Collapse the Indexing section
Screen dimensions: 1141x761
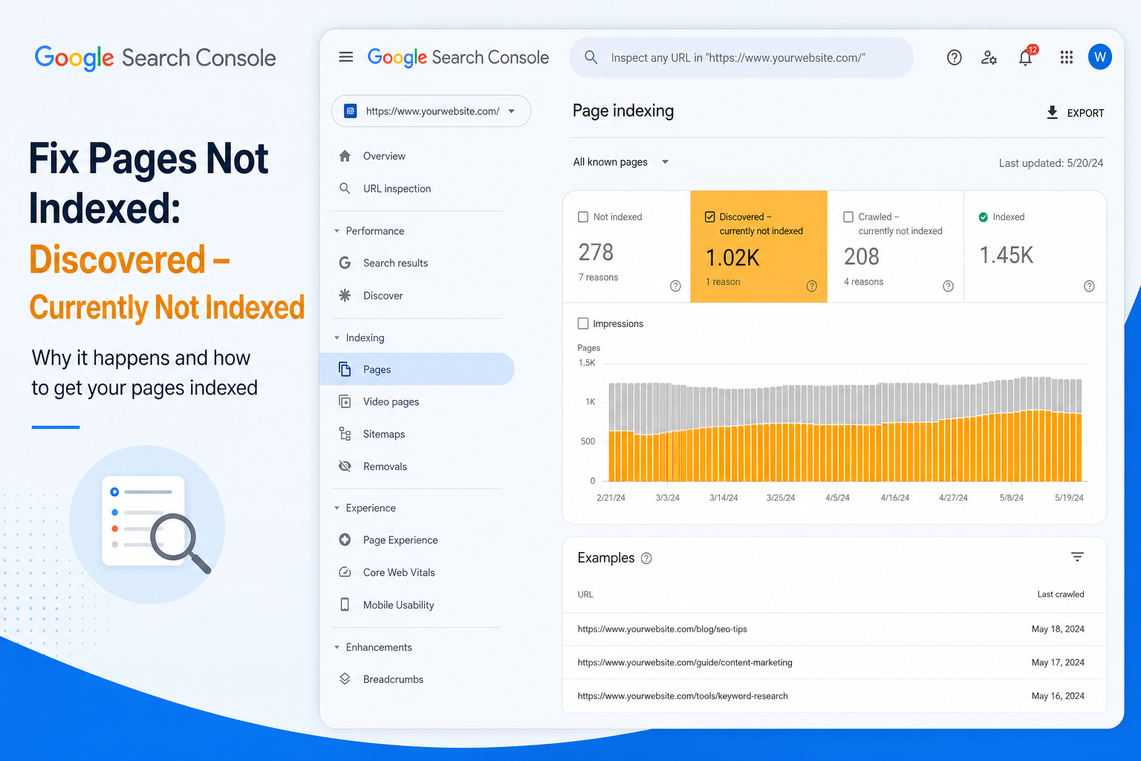pos(337,337)
